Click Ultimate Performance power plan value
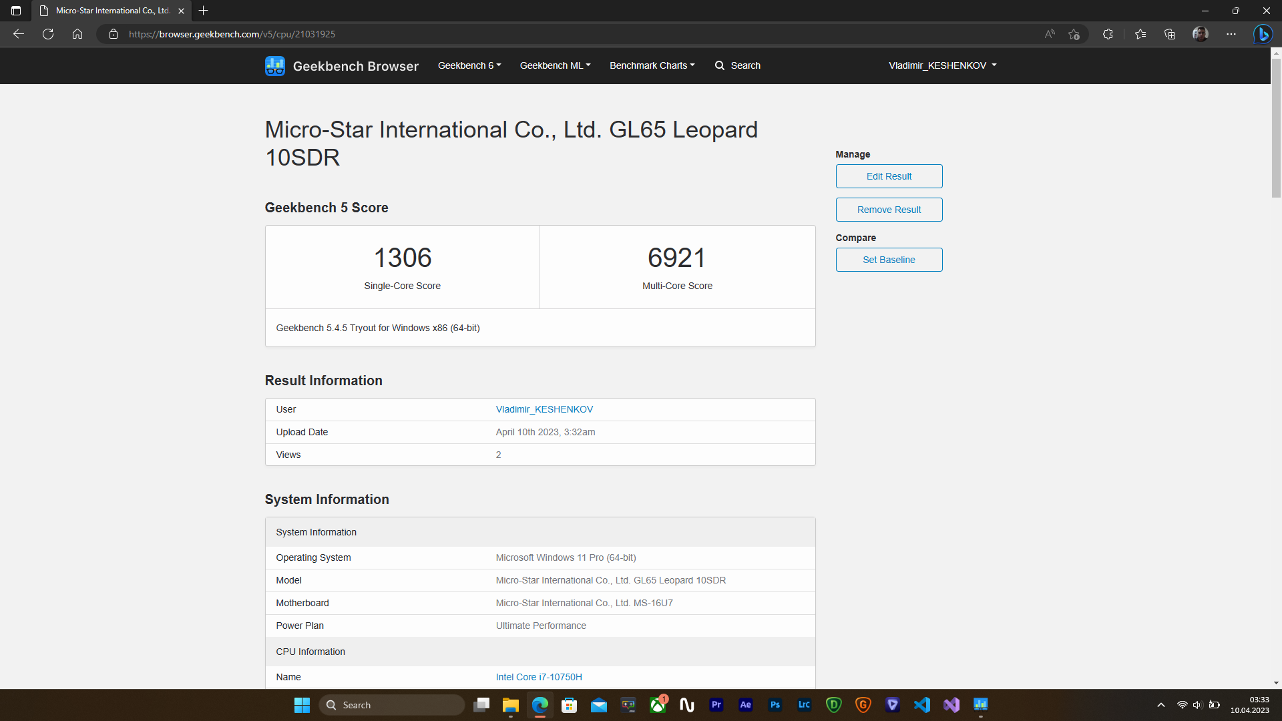 (x=541, y=626)
